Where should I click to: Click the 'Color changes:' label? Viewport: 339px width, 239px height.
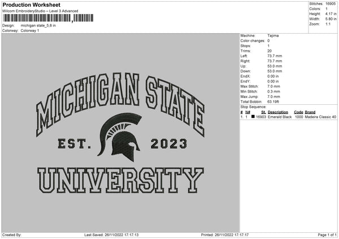253,41
